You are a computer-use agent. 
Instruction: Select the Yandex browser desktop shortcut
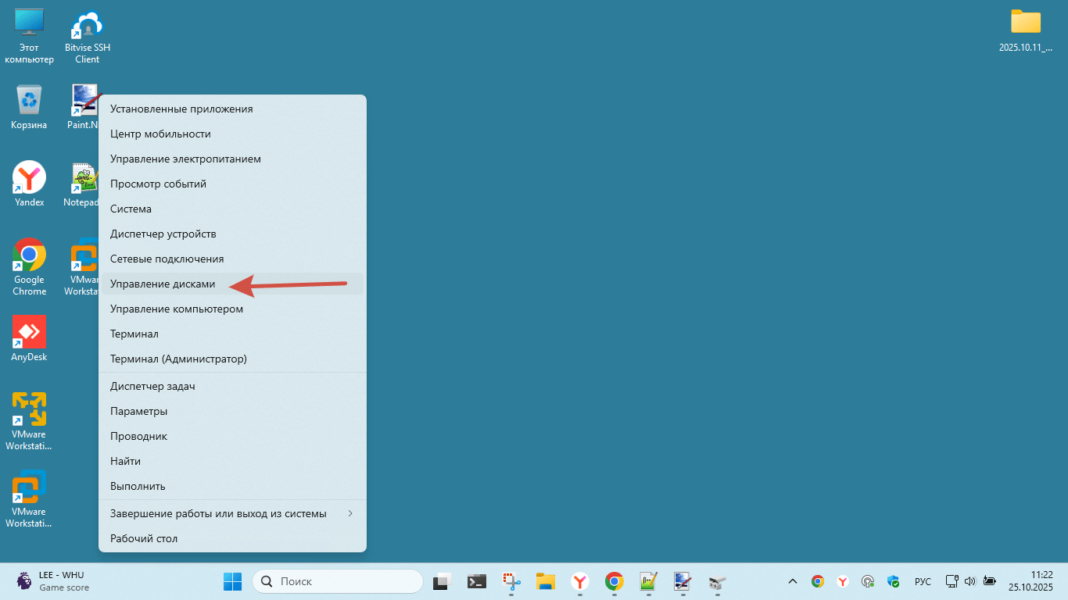pyautogui.click(x=29, y=180)
